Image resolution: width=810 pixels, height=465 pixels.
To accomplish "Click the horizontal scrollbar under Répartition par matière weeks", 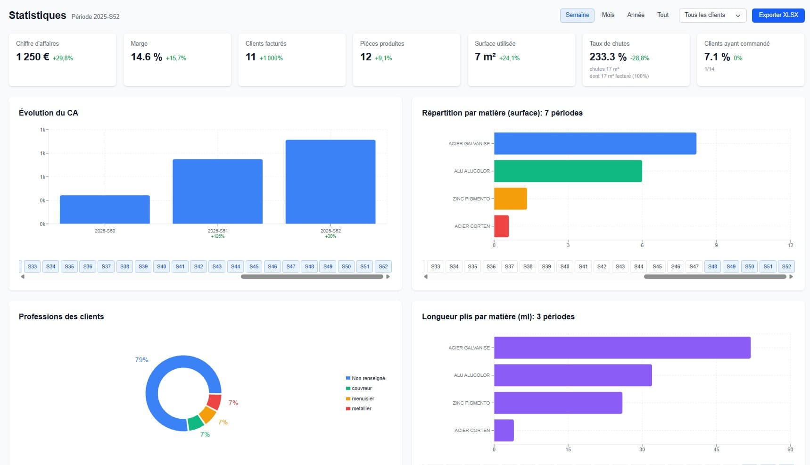I will 715,277.
